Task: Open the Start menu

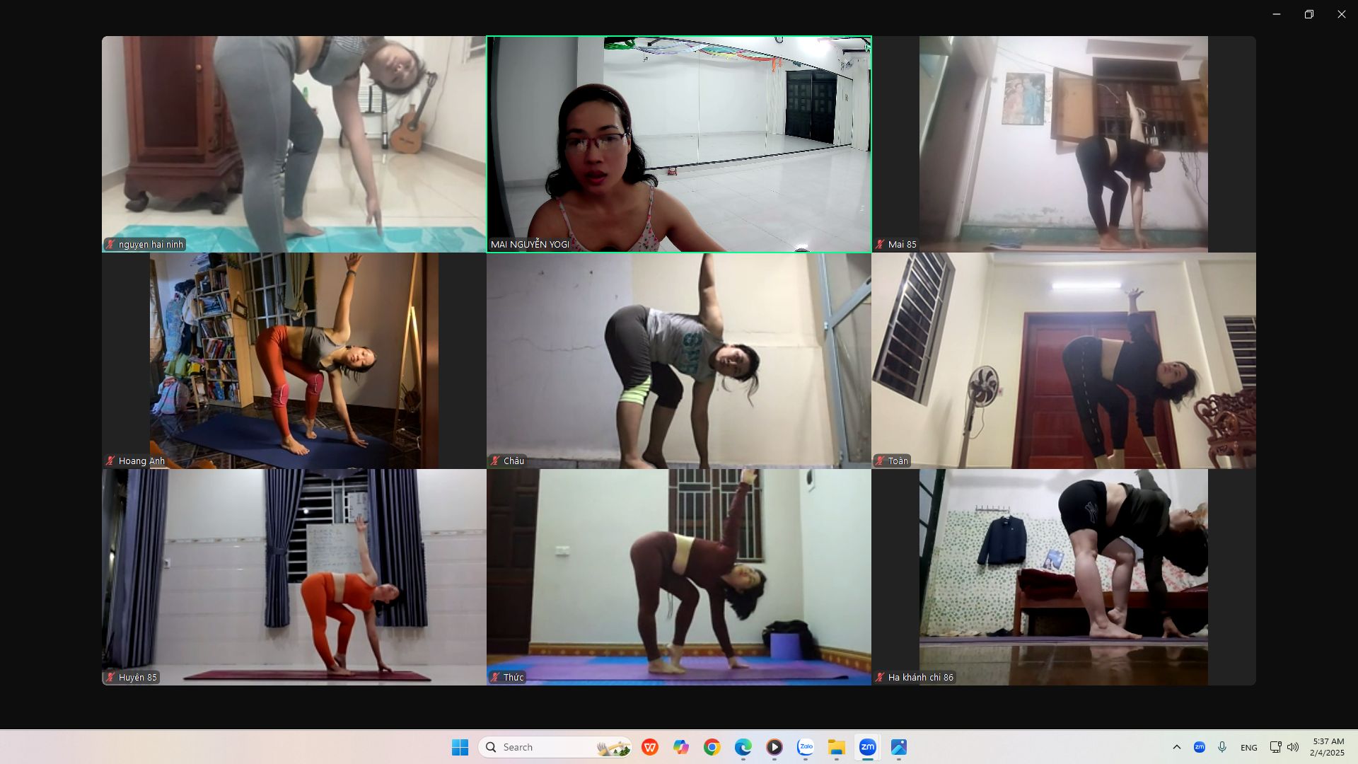Action: point(460,747)
